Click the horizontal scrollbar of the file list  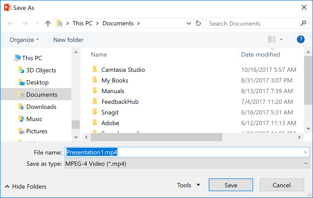coord(156,137)
